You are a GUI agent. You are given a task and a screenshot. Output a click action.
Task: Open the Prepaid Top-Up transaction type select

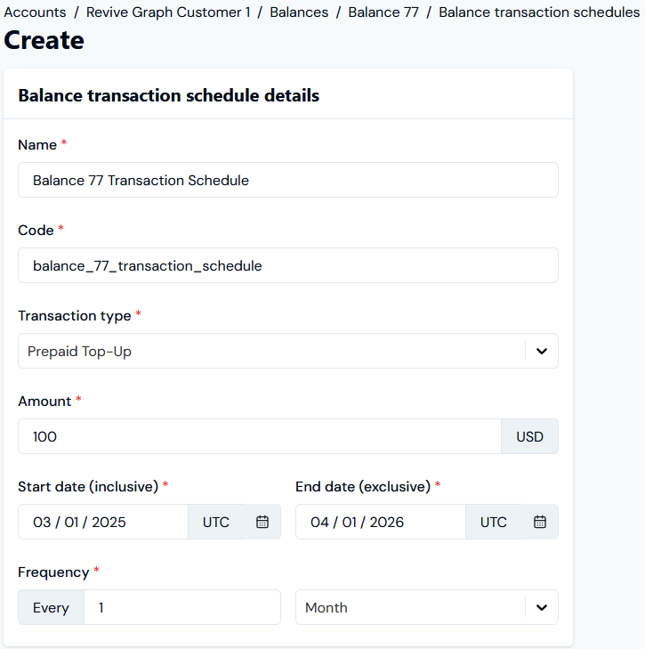pyautogui.click(x=288, y=351)
